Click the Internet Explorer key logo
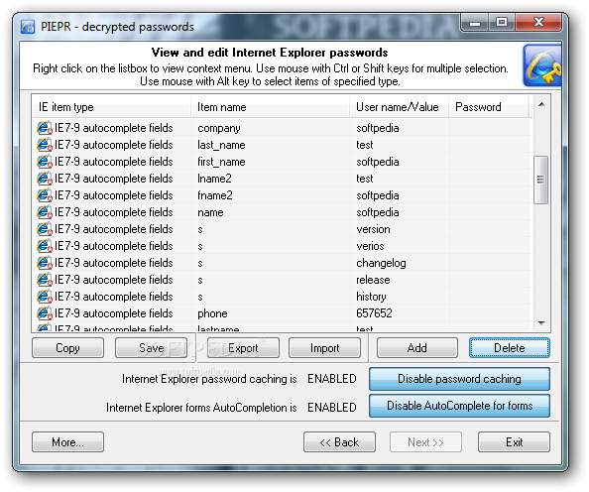 (x=542, y=65)
